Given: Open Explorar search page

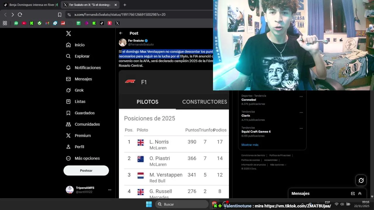Looking at the screenshot, I should 78,56.
